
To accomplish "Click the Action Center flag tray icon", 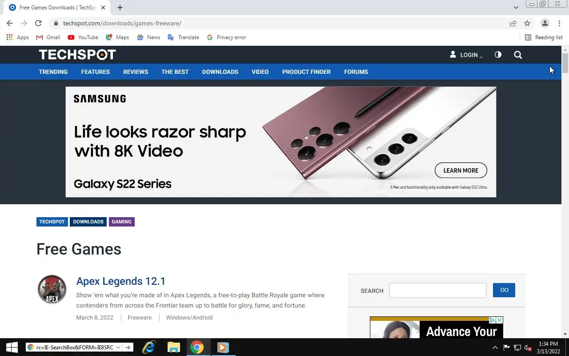I will pyautogui.click(x=506, y=348).
